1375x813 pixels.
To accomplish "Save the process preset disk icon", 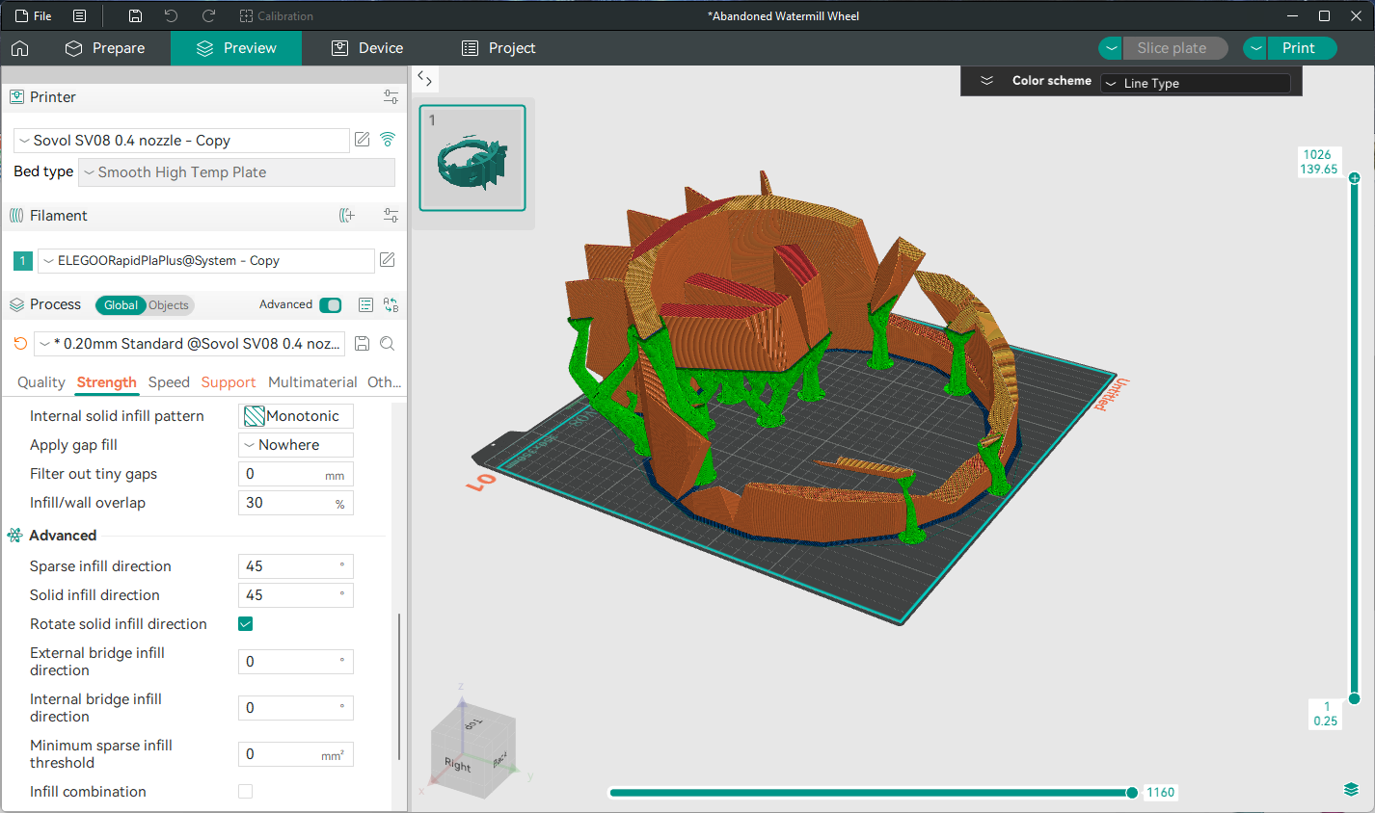I will point(363,344).
